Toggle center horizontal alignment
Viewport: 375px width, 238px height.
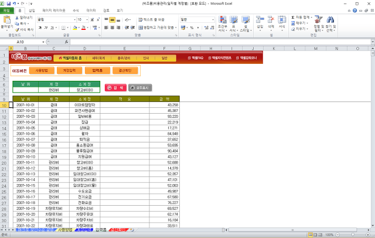(x=112, y=28)
